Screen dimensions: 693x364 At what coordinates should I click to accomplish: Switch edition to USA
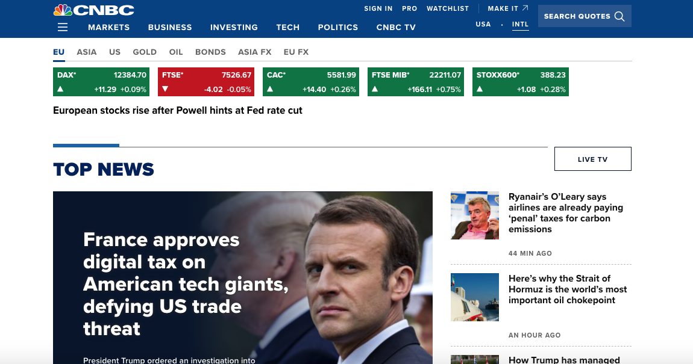483,24
